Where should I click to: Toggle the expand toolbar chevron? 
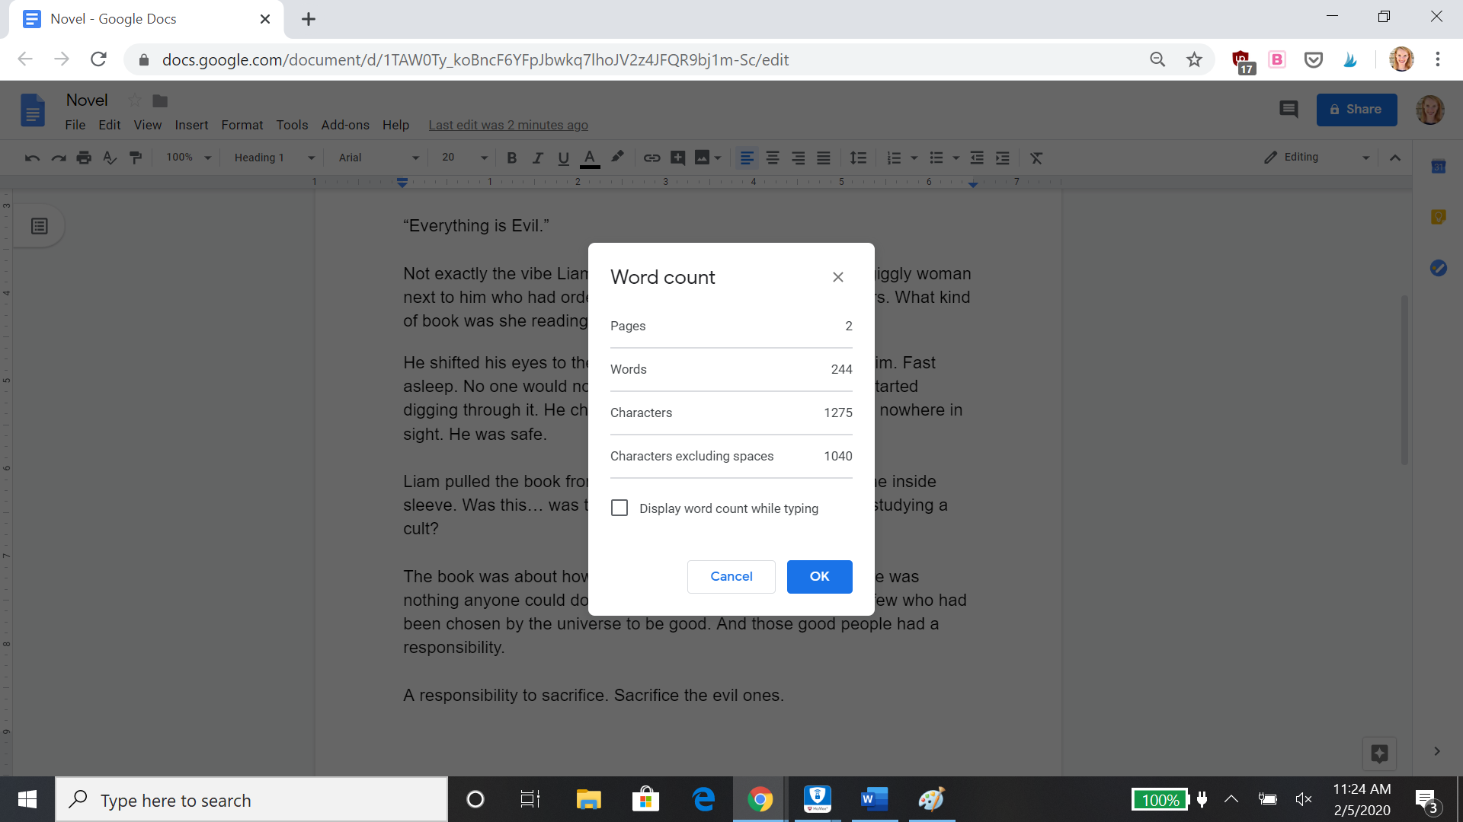coord(1396,158)
